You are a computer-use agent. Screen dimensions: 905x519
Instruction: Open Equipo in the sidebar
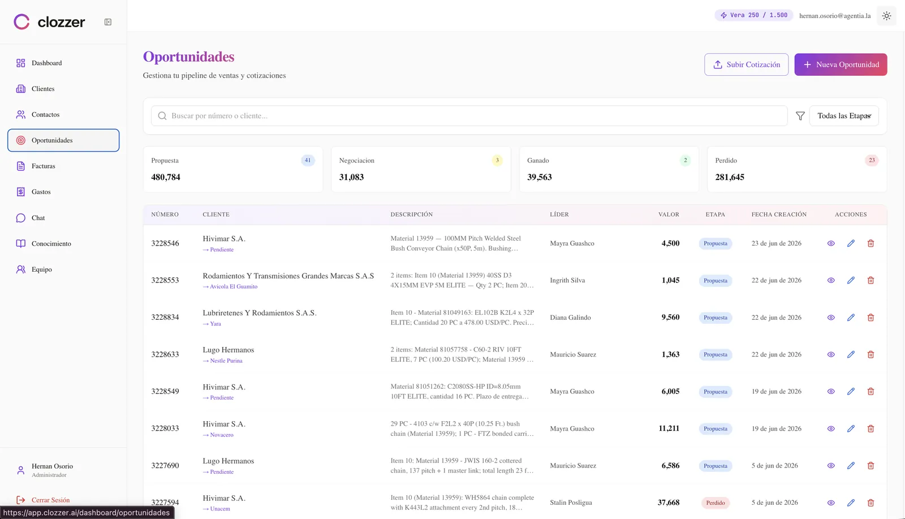pos(63,269)
